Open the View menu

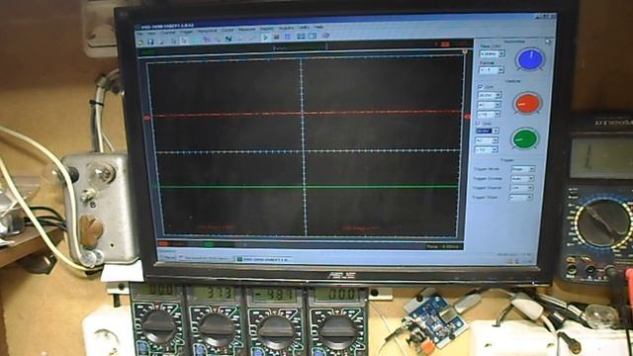coord(151,34)
